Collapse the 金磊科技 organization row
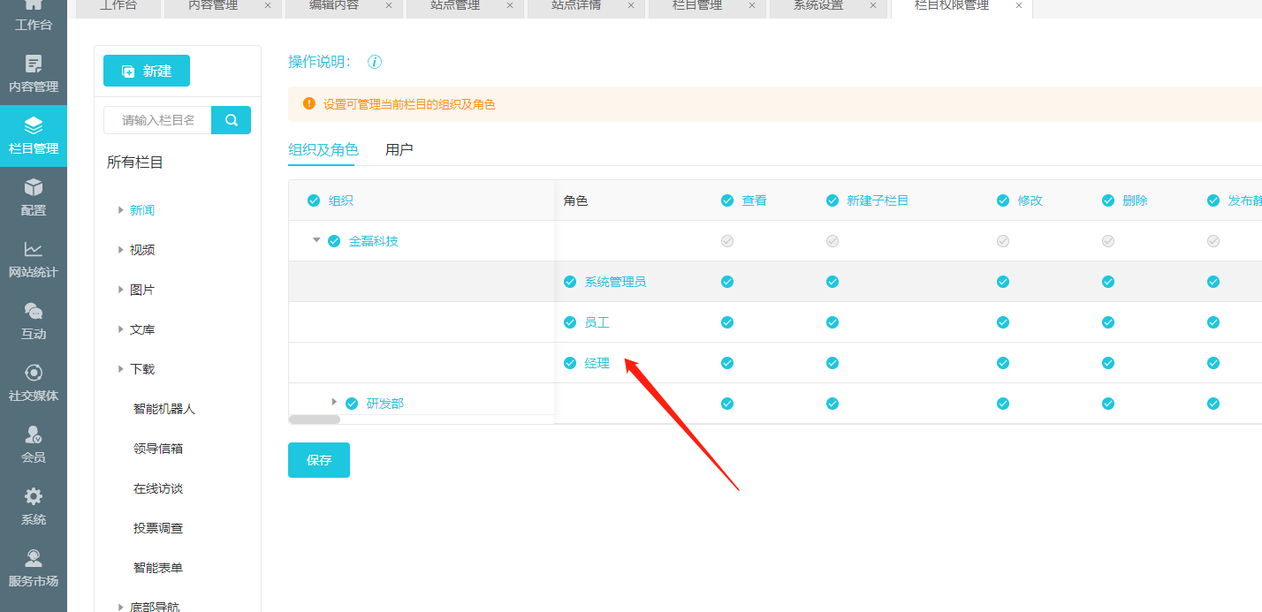This screenshot has width=1262, height=612. [316, 240]
